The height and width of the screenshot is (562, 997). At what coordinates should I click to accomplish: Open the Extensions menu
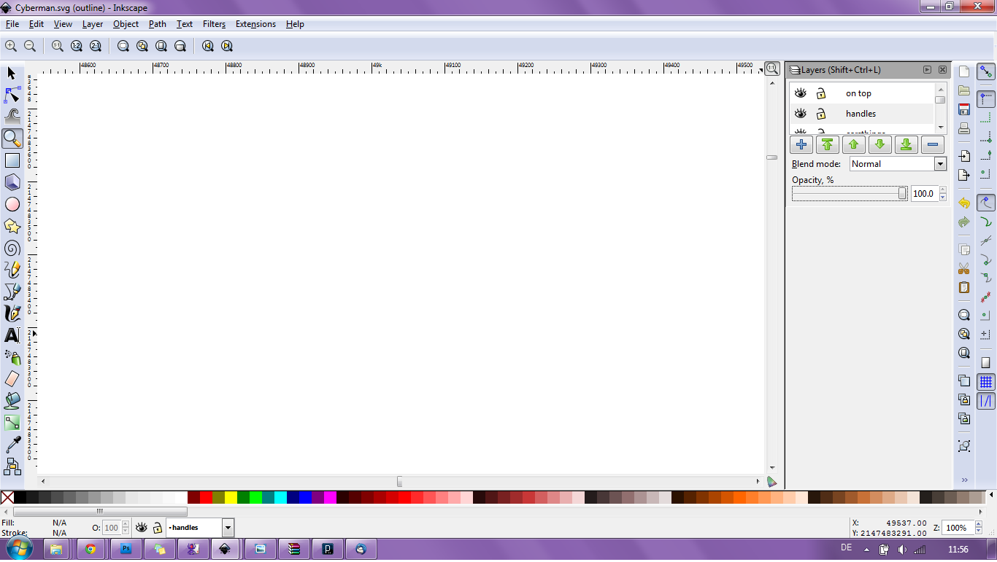pos(255,24)
